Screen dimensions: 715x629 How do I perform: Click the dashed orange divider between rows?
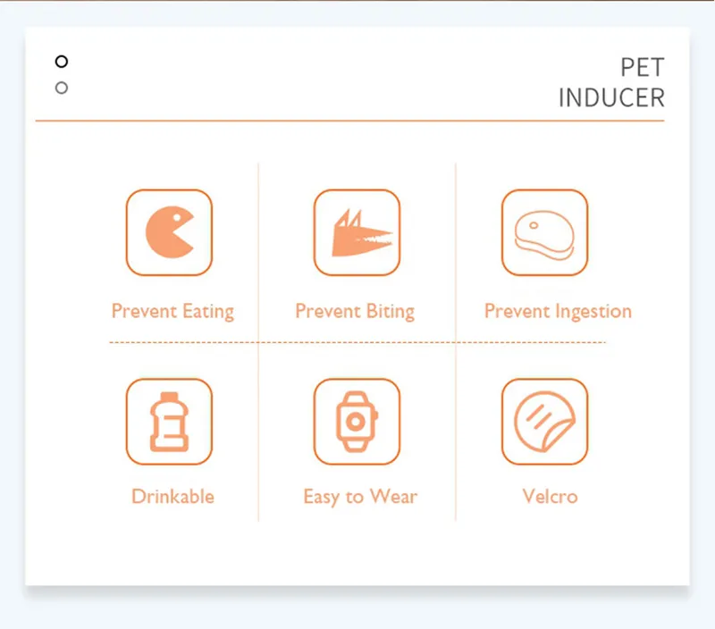(357, 342)
